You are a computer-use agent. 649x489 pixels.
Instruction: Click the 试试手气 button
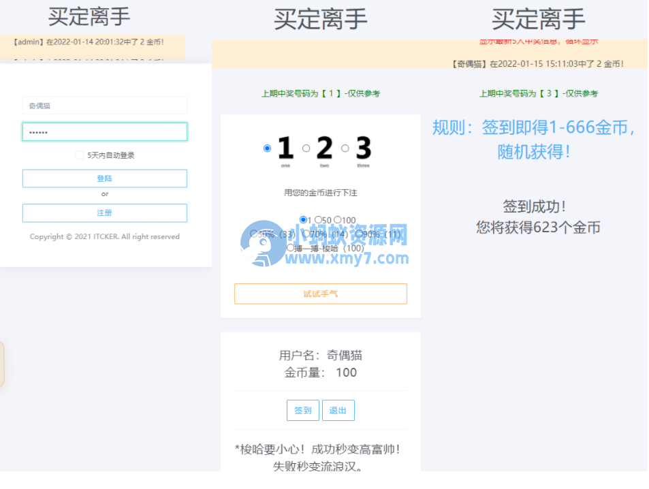[320, 293]
